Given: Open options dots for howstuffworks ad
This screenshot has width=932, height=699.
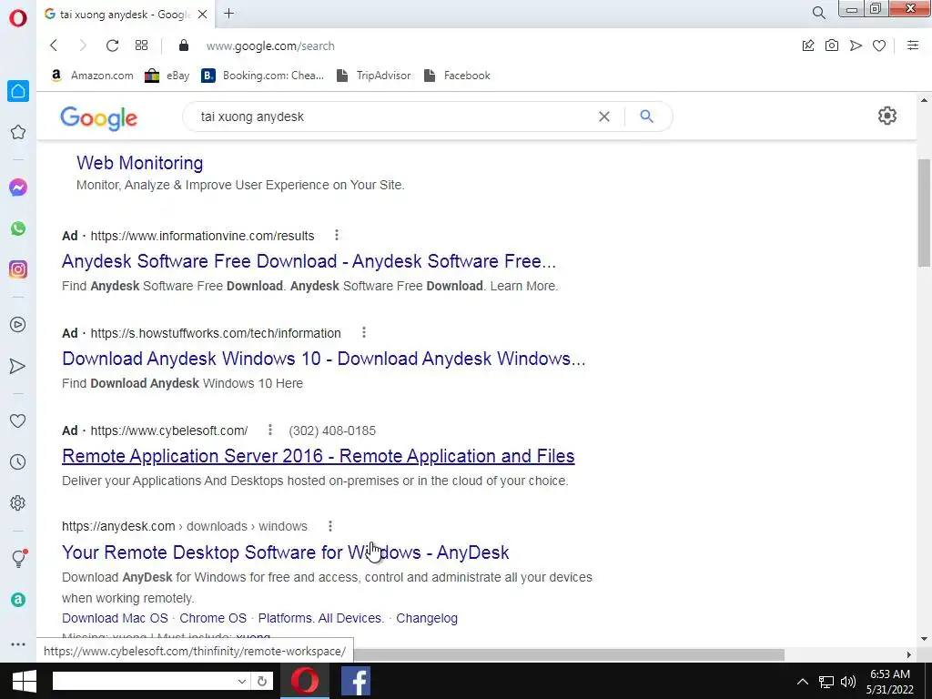Looking at the screenshot, I should 364,333.
